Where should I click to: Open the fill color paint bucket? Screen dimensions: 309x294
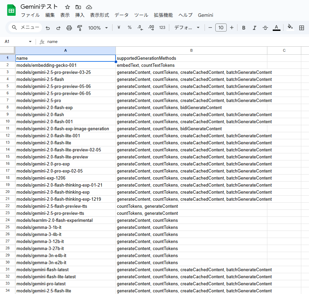point(290,28)
